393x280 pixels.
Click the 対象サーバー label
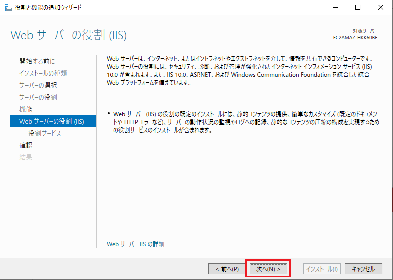[x=365, y=31]
